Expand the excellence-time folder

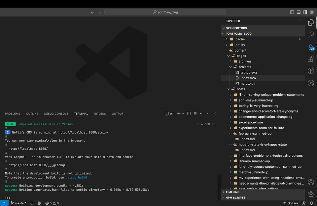click(263, 122)
